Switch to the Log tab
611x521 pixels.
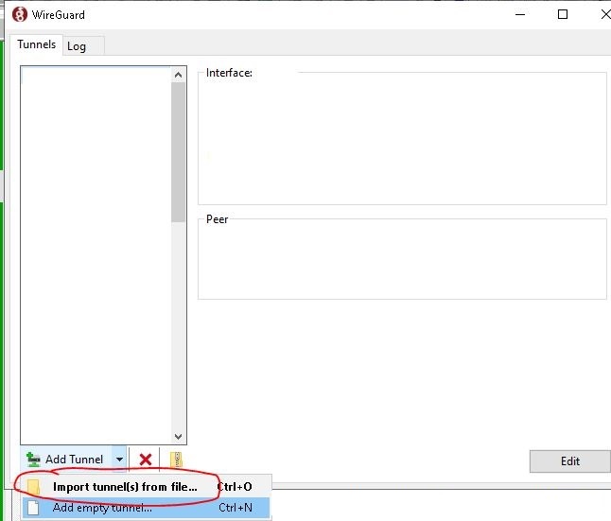coord(77,46)
